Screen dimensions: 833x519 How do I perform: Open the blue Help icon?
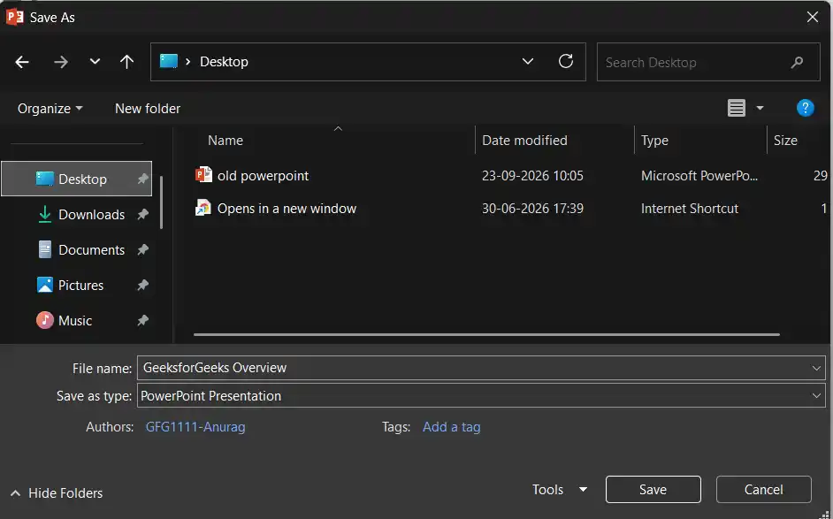806,109
